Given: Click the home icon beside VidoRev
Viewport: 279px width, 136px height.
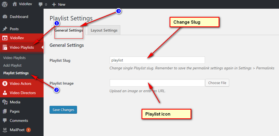Looking at the screenshot, I should tap(15, 4).
